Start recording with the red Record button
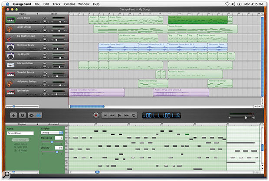The image size is (269, 181). pyautogui.click(x=96, y=115)
